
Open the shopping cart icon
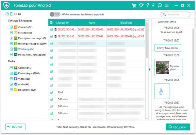click(134, 5)
